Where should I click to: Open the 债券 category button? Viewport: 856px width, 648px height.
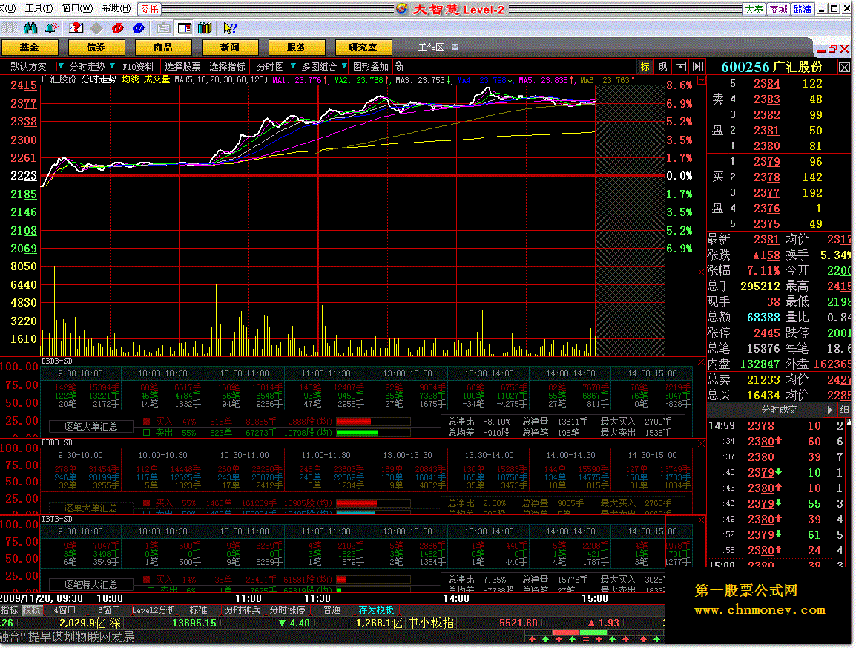[96, 48]
